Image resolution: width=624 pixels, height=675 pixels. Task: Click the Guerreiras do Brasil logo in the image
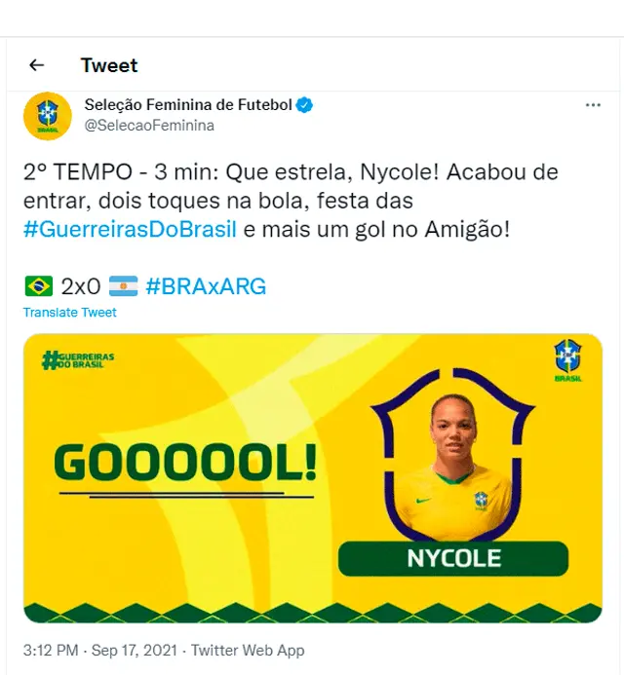pyautogui.click(x=78, y=360)
